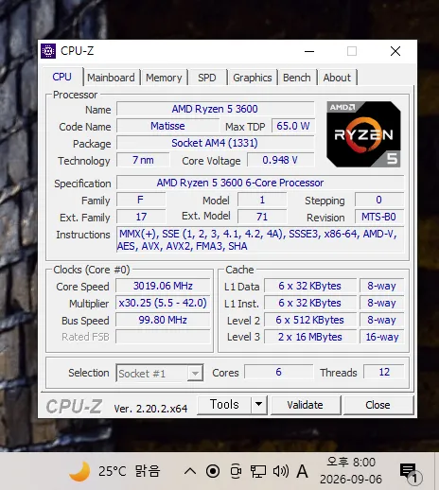Image resolution: width=439 pixels, height=490 pixels.
Task: Show the About tab
Action: [x=337, y=78]
